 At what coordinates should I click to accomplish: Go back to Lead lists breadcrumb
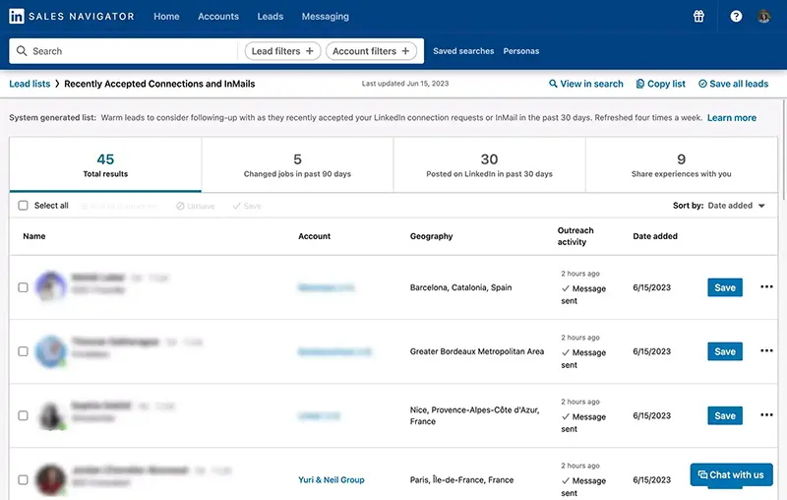(30, 84)
